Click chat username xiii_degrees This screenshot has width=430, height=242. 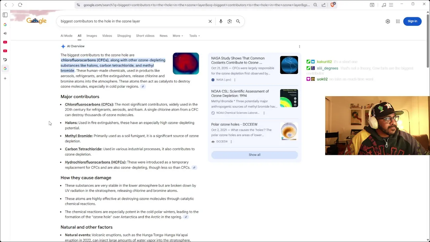point(327,68)
